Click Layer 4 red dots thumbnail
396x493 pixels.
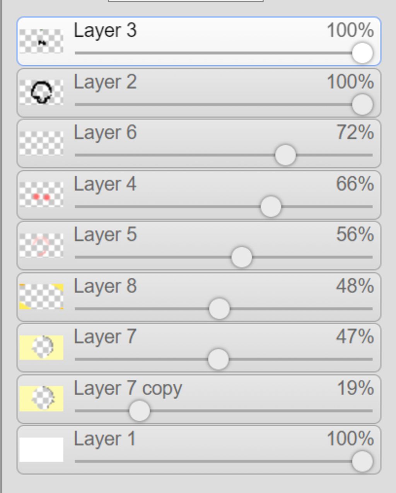(x=41, y=194)
